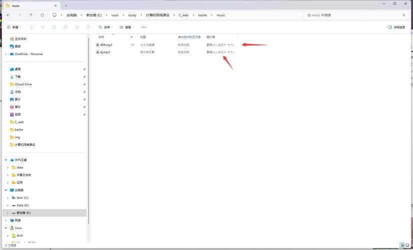Image resolution: width=413 pixels, height=250 pixels.
Task: Open the 排序 sort dropdown
Action: click(105, 27)
